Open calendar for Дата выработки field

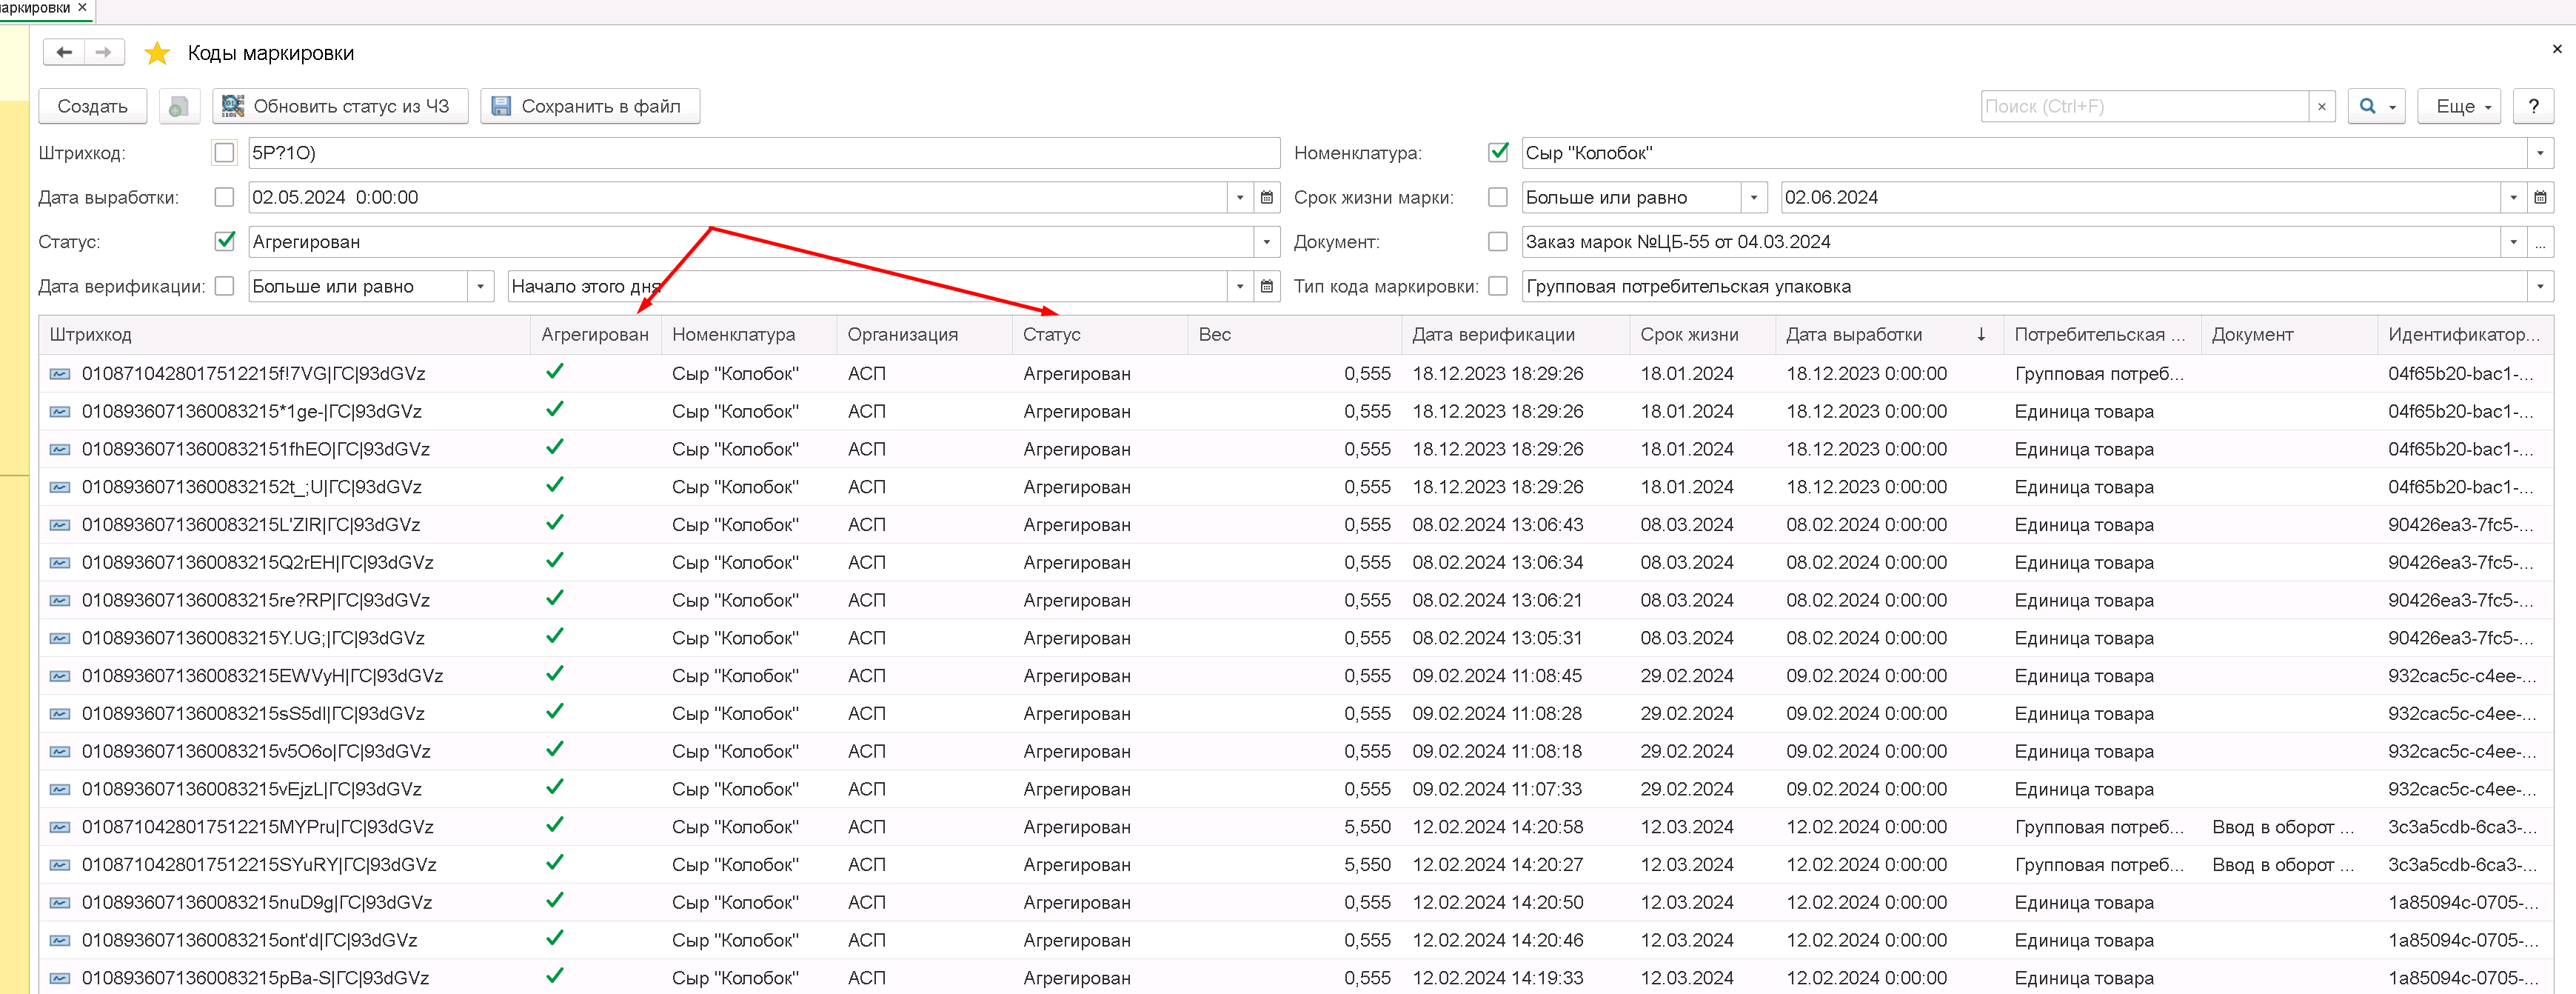pos(1266,197)
